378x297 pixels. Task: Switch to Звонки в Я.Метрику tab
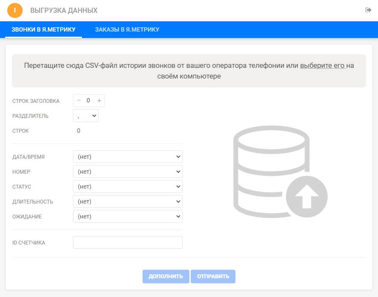tap(44, 29)
